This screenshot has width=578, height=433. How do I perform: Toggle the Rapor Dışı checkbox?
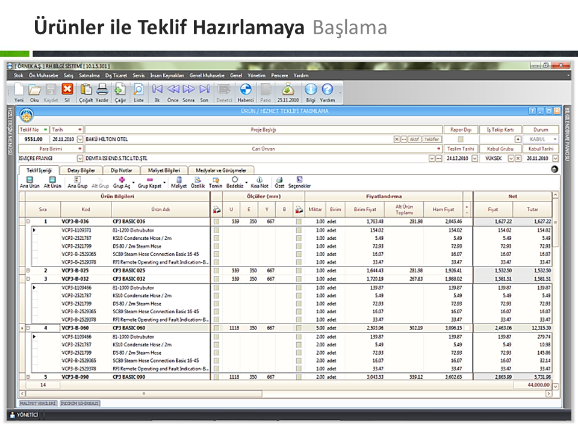pyautogui.click(x=461, y=139)
